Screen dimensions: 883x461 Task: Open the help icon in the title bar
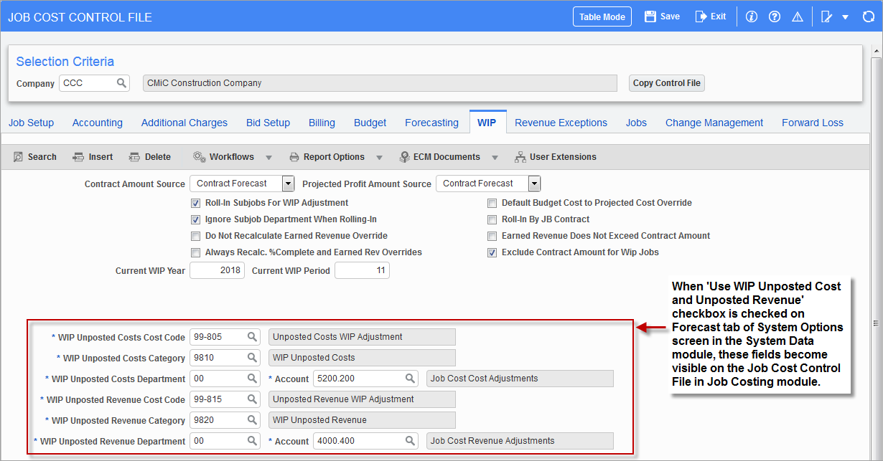coord(774,16)
